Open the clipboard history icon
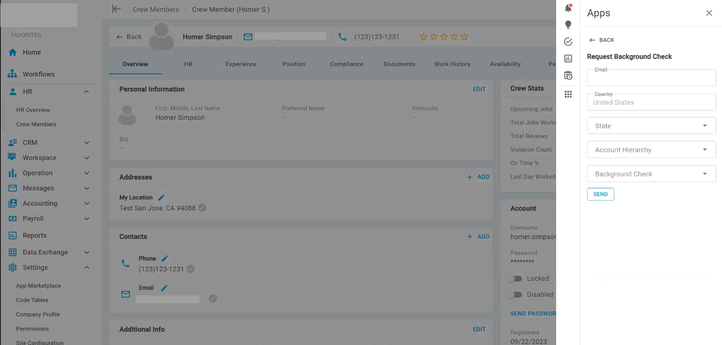This screenshot has width=722, height=345. point(568,75)
